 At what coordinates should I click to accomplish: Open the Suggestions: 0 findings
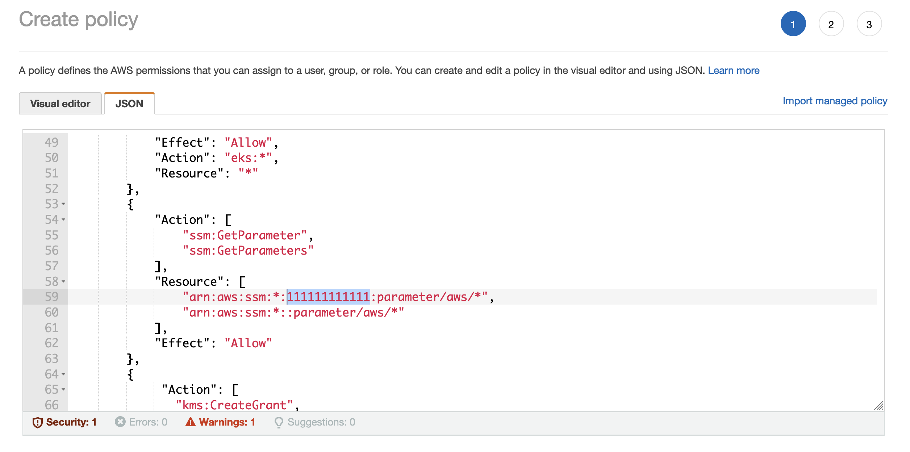pos(315,422)
